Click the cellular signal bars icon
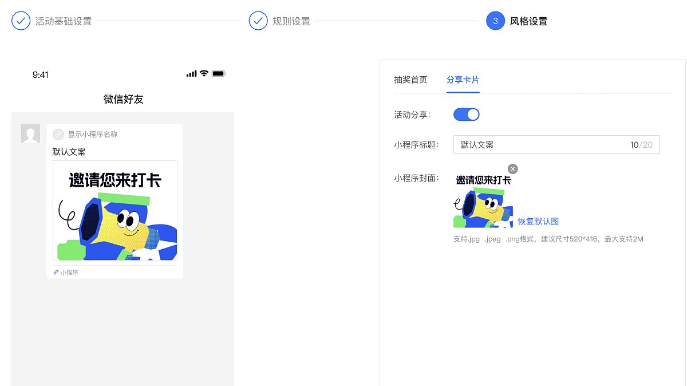687x386 pixels. pyautogui.click(x=191, y=74)
